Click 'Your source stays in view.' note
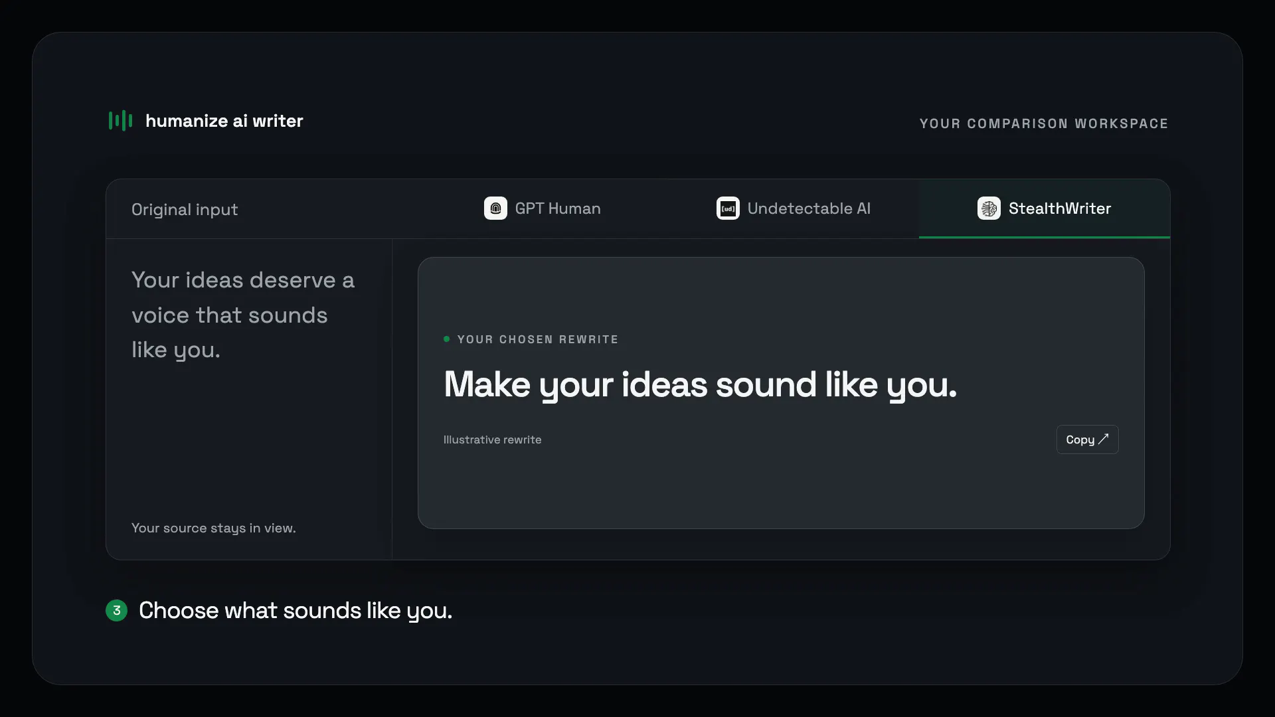 tap(214, 528)
